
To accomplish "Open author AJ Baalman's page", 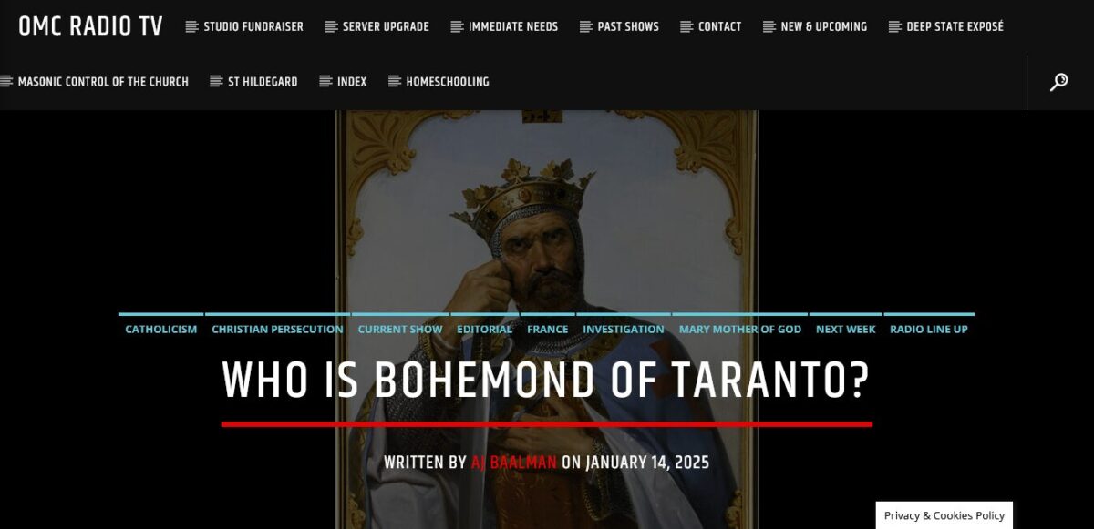I will point(514,463).
